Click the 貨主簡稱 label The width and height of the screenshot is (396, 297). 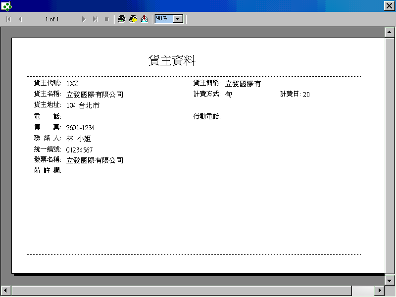[207, 83]
